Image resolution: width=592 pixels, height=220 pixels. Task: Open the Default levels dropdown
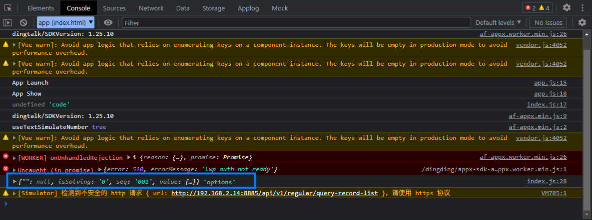498,23
